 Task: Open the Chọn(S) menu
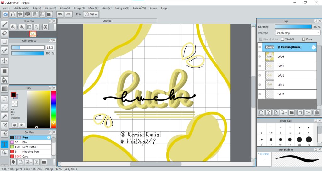click(x=65, y=8)
